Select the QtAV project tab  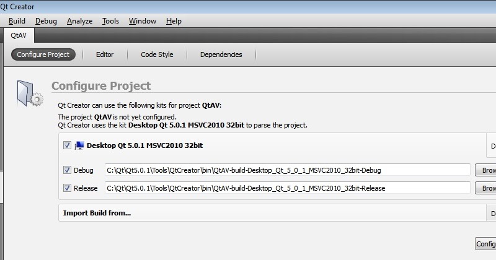click(x=19, y=35)
